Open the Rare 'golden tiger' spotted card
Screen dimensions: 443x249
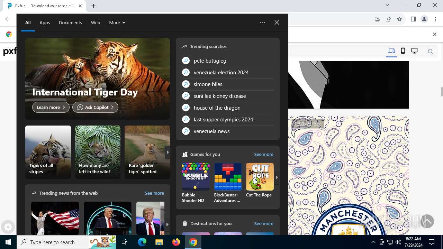coord(147,152)
